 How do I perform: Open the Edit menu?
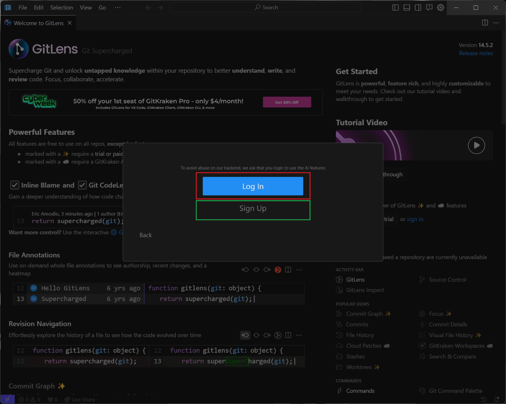tap(39, 7)
